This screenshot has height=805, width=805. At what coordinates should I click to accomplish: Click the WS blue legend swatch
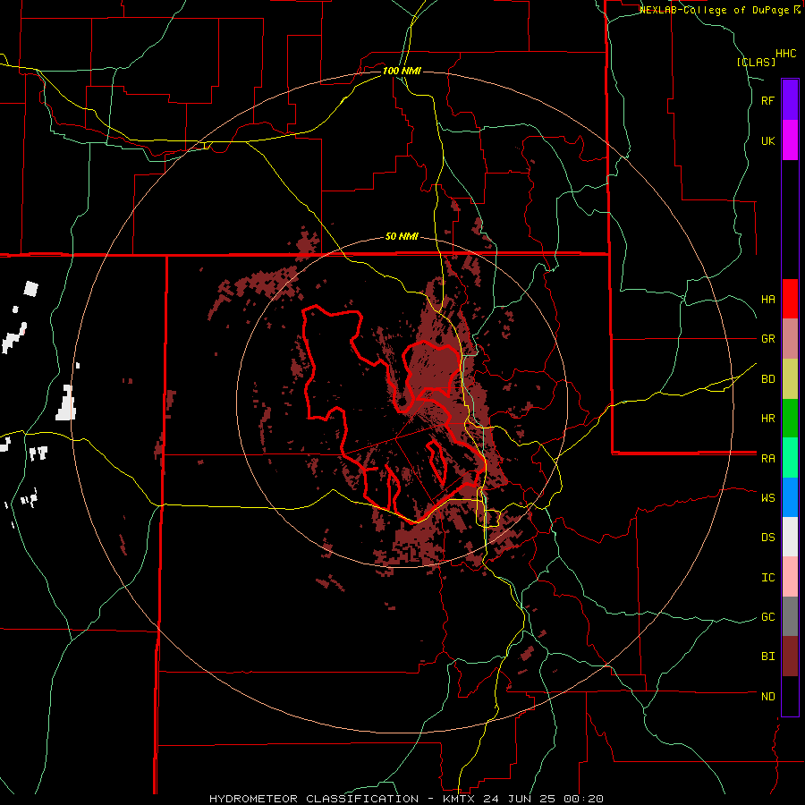pos(790,497)
